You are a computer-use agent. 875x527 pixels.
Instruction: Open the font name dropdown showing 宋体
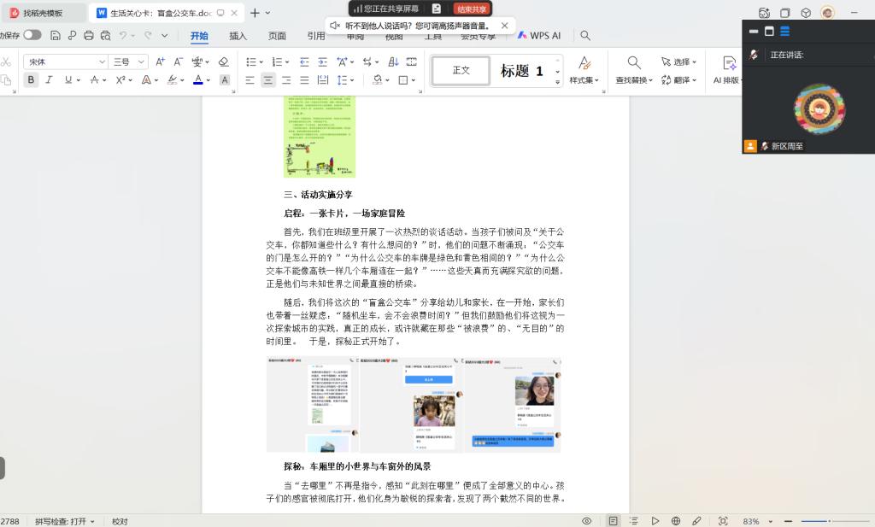click(x=65, y=61)
